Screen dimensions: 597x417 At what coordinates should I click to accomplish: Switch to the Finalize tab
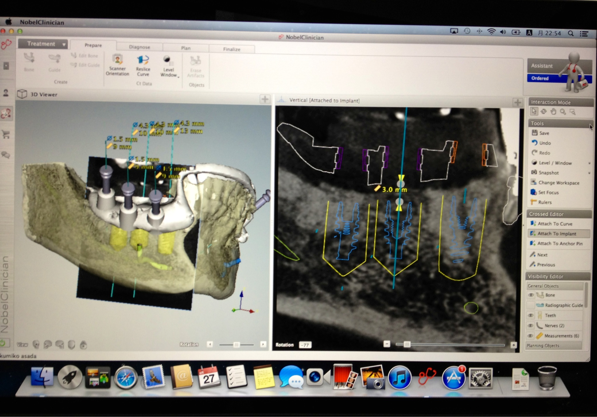tap(232, 49)
